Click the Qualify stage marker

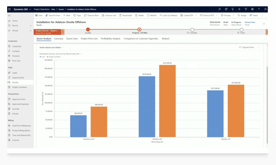[x=88, y=29]
